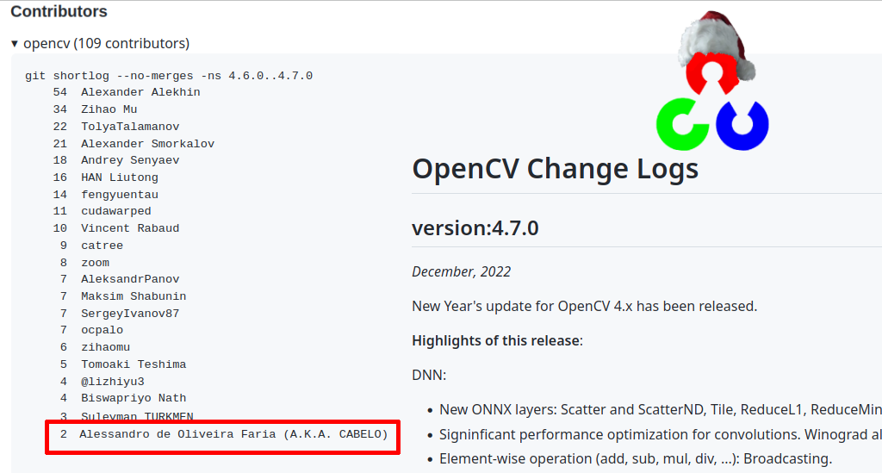882x473 pixels.
Task: Click the 'December, 2022' date text
Action: [461, 271]
